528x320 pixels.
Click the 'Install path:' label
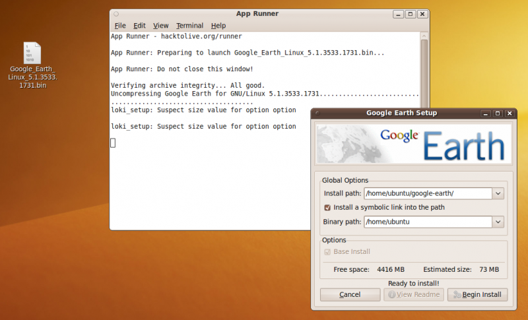[343, 193]
